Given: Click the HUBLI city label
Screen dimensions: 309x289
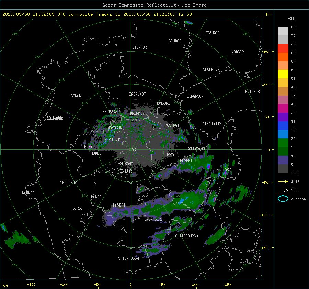Looking at the screenshot, I should (x=96, y=153).
